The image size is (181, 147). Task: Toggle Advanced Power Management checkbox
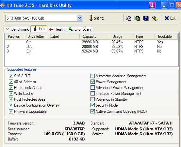pos(92,88)
